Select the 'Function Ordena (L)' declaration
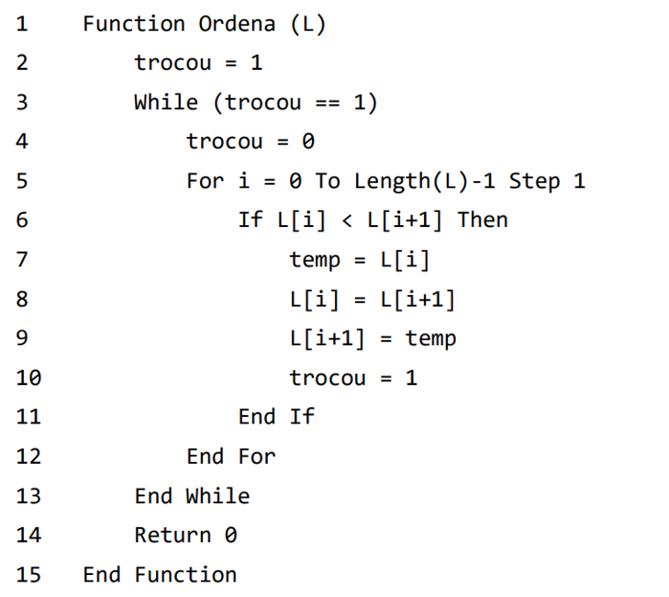 [204, 24]
